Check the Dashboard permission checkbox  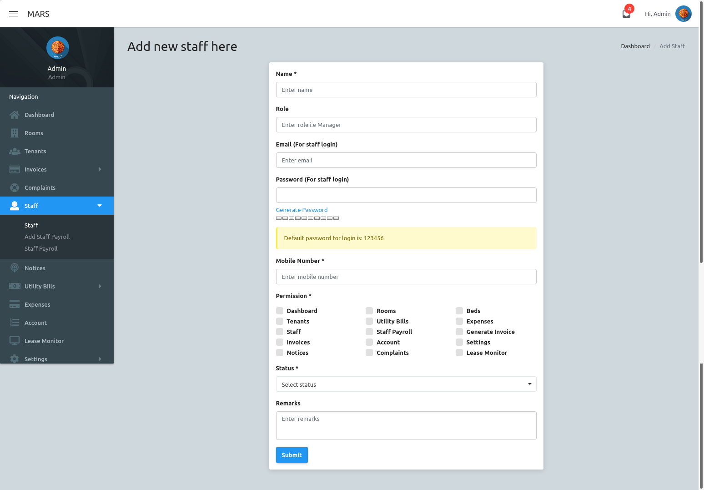(x=279, y=311)
